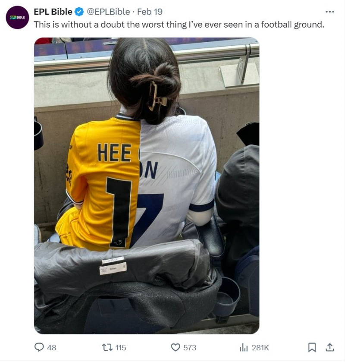
Task: Open the EPL Bible profile avatar
Action: coord(17,17)
